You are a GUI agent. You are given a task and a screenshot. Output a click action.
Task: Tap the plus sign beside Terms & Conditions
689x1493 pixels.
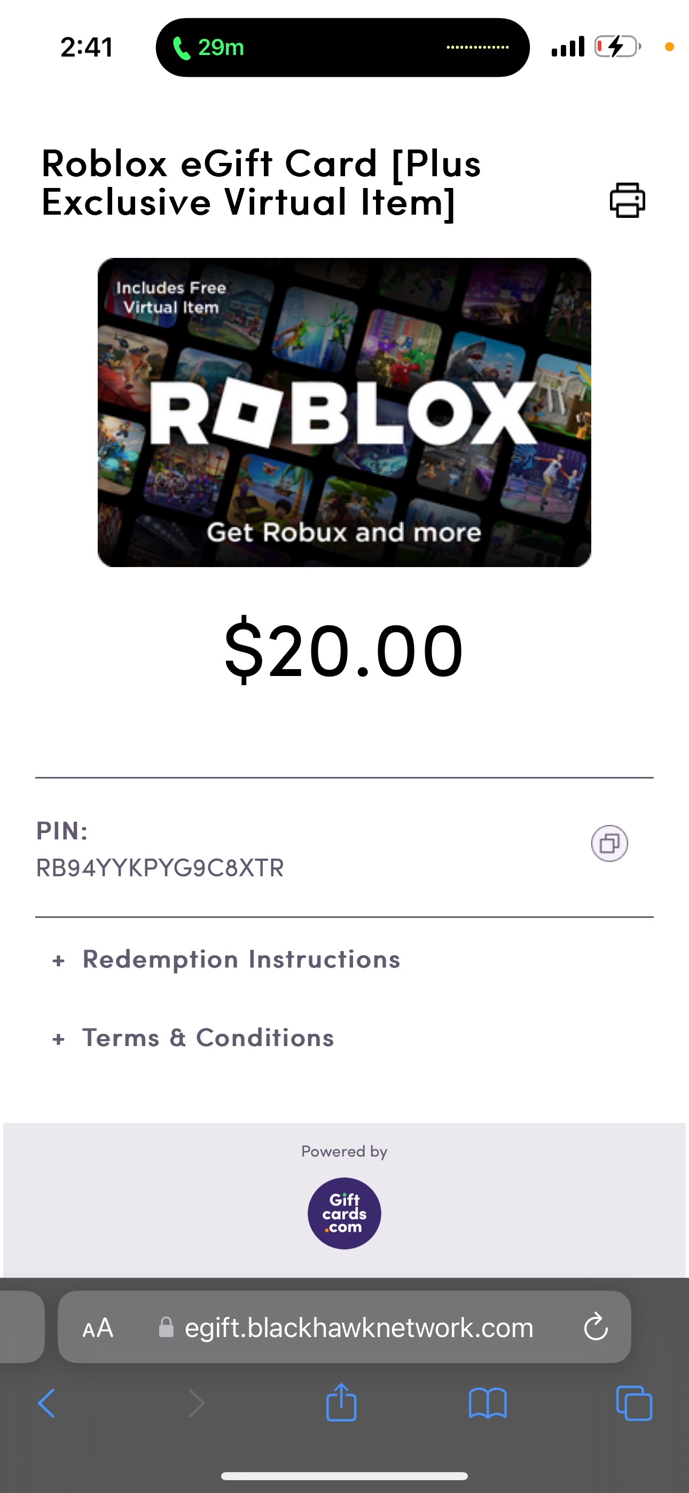(58, 1039)
